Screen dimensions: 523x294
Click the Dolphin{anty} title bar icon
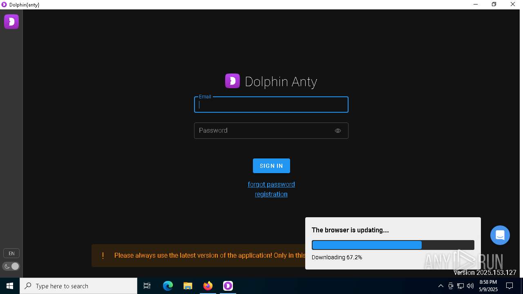pos(4,4)
